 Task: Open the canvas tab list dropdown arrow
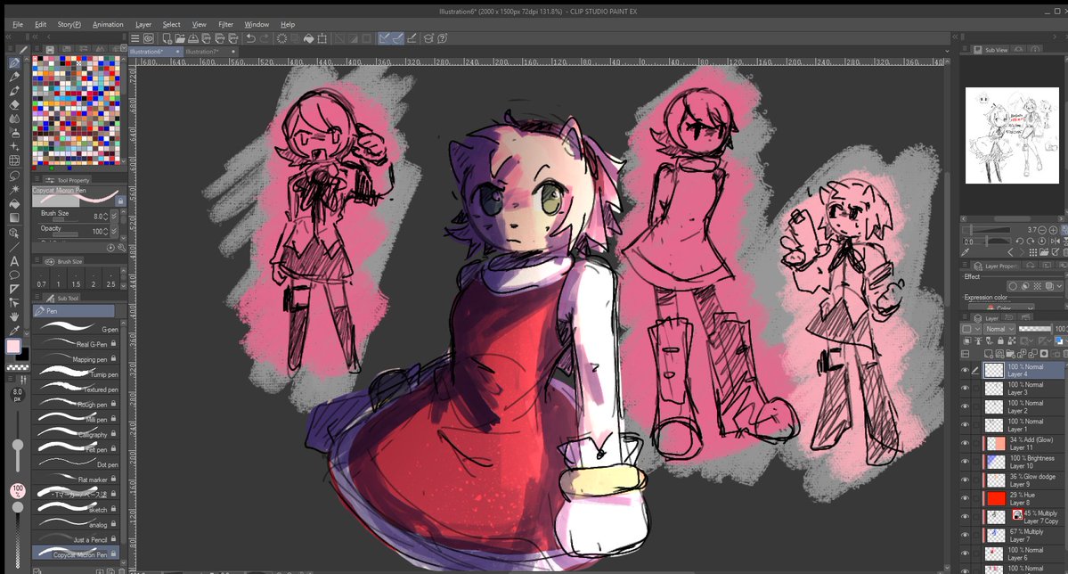pos(946,51)
